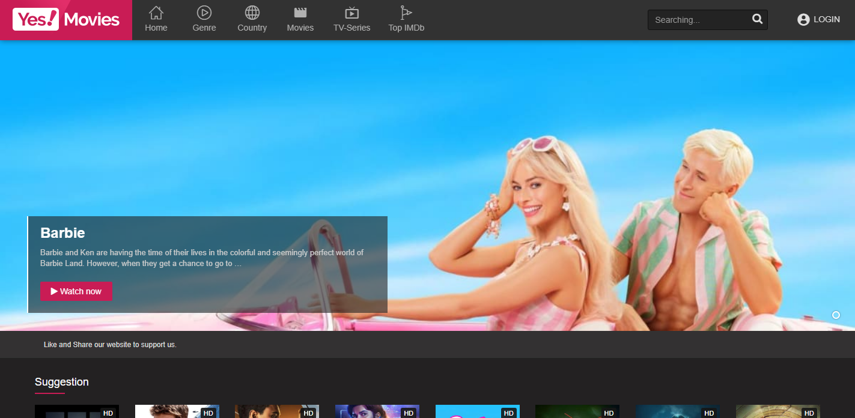The image size is (855, 418).
Task: Click the Watch now button
Action: pyautogui.click(x=76, y=291)
